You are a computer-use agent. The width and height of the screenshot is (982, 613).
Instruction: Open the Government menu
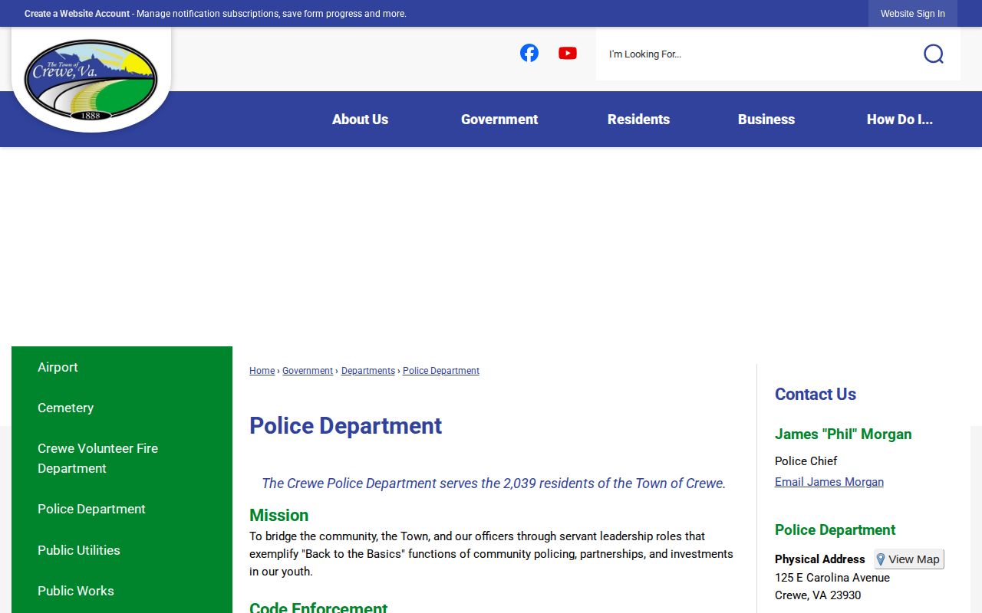coord(499,120)
